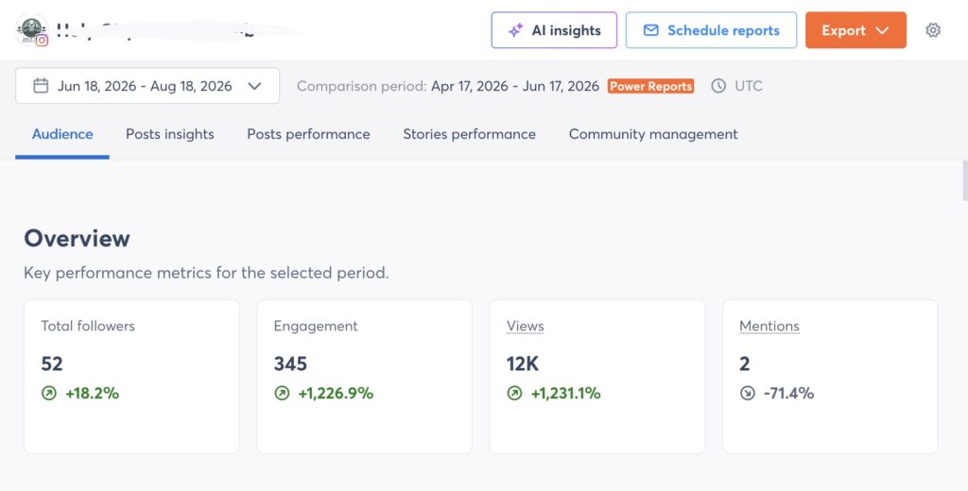
Task: Switch to the Posts insights tab
Action: tap(170, 134)
